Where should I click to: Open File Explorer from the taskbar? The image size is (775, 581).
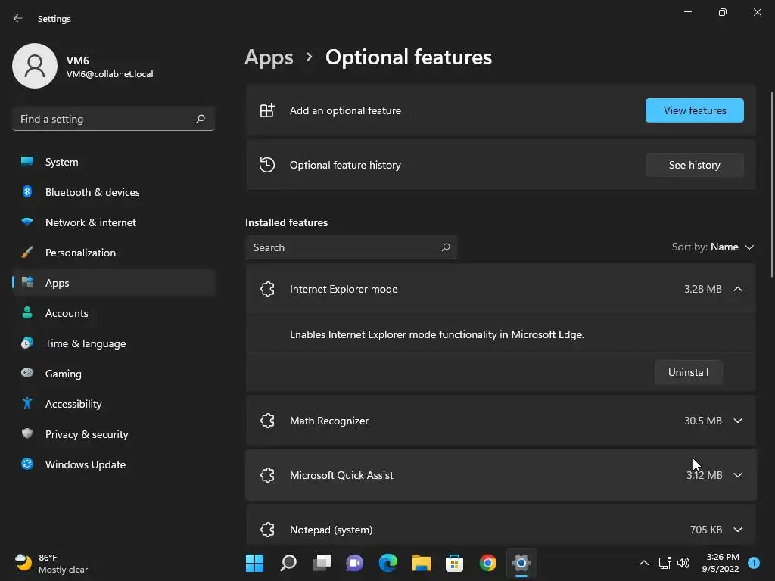click(x=421, y=563)
